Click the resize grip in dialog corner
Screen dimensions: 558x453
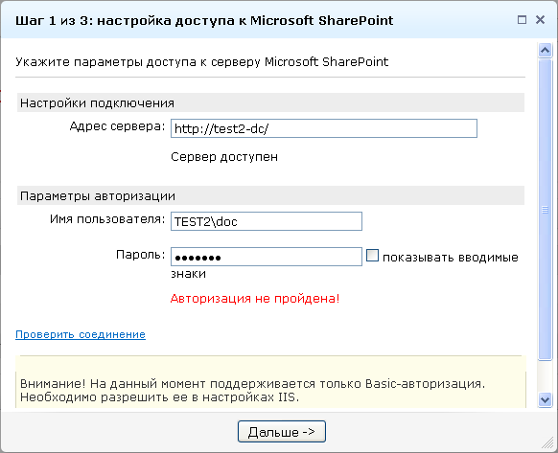tap(548, 443)
